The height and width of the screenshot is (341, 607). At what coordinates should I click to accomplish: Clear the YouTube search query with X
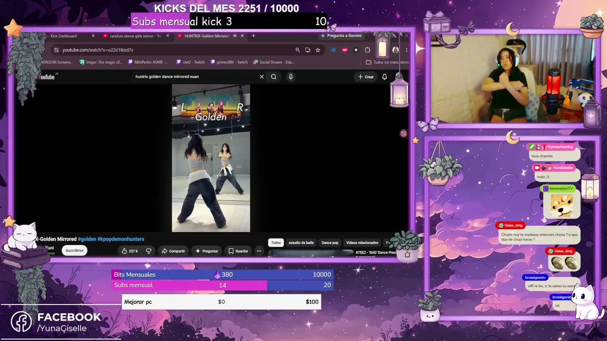(x=261, y=77)
